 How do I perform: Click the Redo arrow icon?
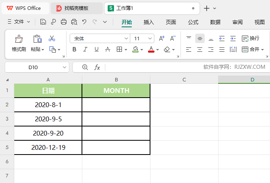[95, 22]
